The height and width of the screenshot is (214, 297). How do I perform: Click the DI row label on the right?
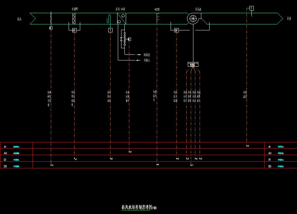pyautogui.click(x=270, y=160)
